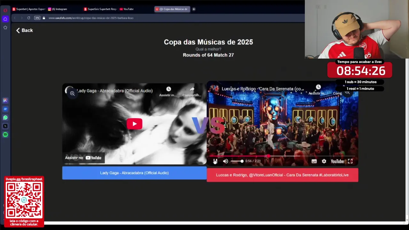Open Messenger in the sidebar
This screenshot has width=409, height=230.
5,109
